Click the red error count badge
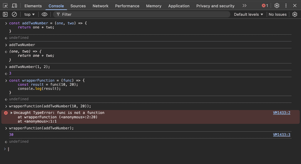The height and width of the screenshot is (164, 301). coord(265,6)
